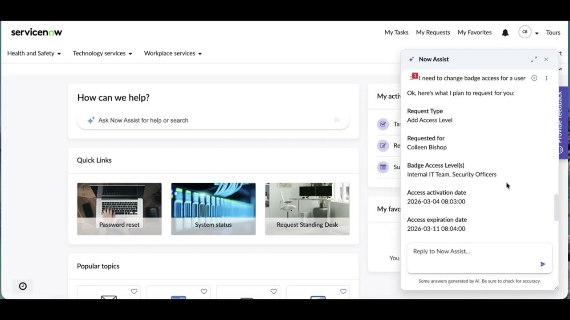Go to My Tasks
This screenshot has width=570, height=320.
(396, 32)
